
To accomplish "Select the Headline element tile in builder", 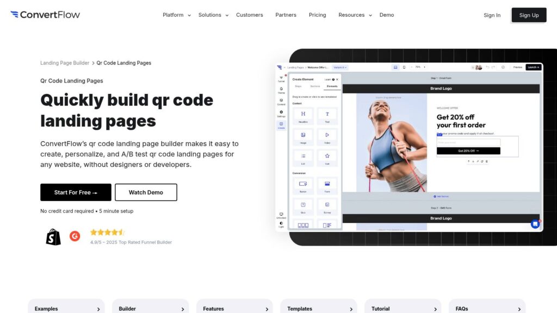I will [303, 116].
